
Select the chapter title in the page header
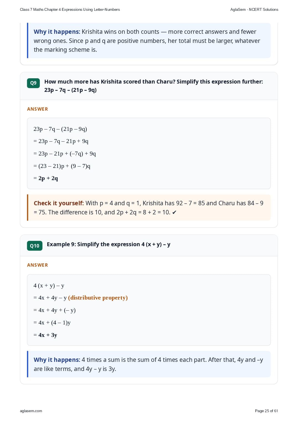(x=70, y=9)
